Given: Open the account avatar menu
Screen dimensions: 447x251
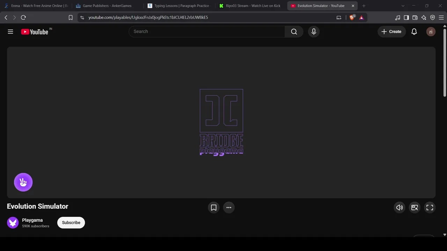Looking at the screenshot, I should 431,32.
